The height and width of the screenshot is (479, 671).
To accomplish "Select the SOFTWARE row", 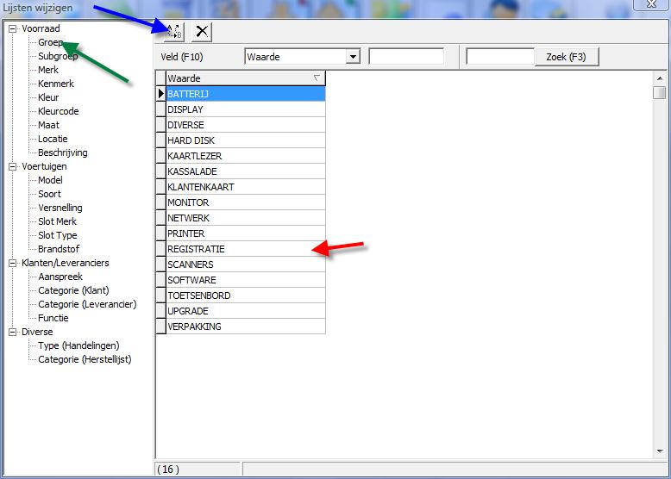I will point(246,280).
